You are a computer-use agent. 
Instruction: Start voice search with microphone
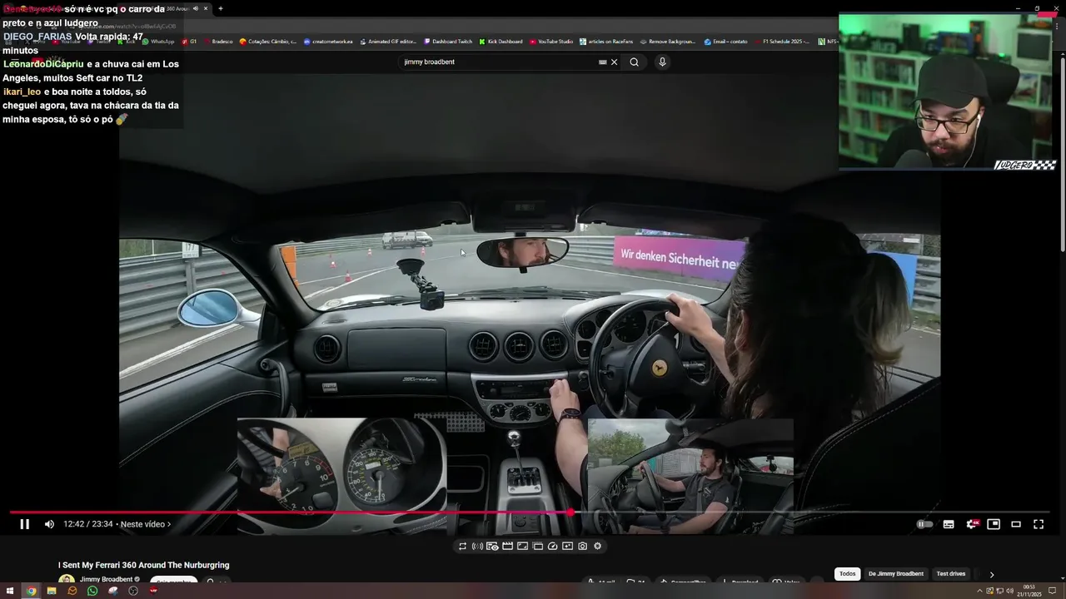(662, 62)
